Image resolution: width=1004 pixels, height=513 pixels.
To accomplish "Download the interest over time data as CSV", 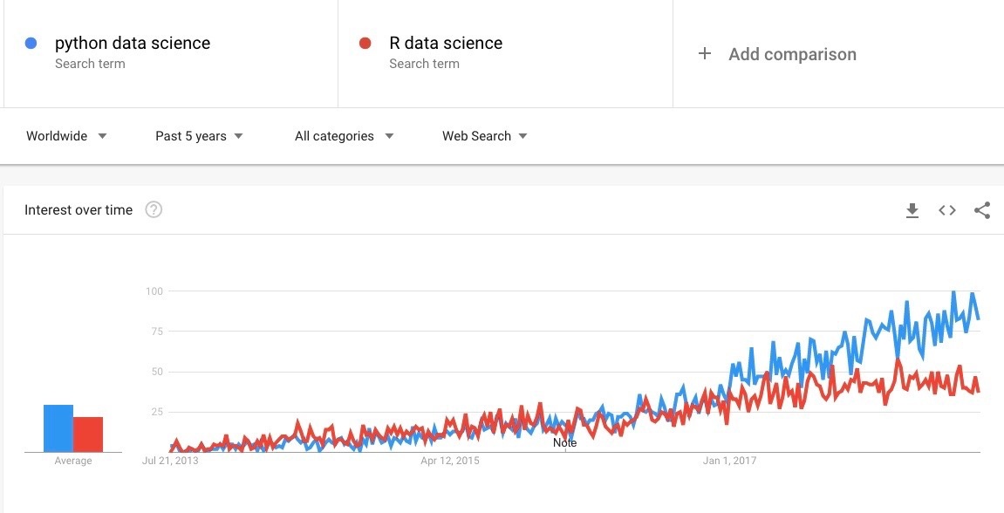I will click(x=912, y=209).
